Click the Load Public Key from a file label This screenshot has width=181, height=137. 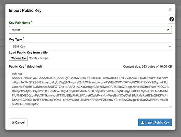click(x=28, y=52)
